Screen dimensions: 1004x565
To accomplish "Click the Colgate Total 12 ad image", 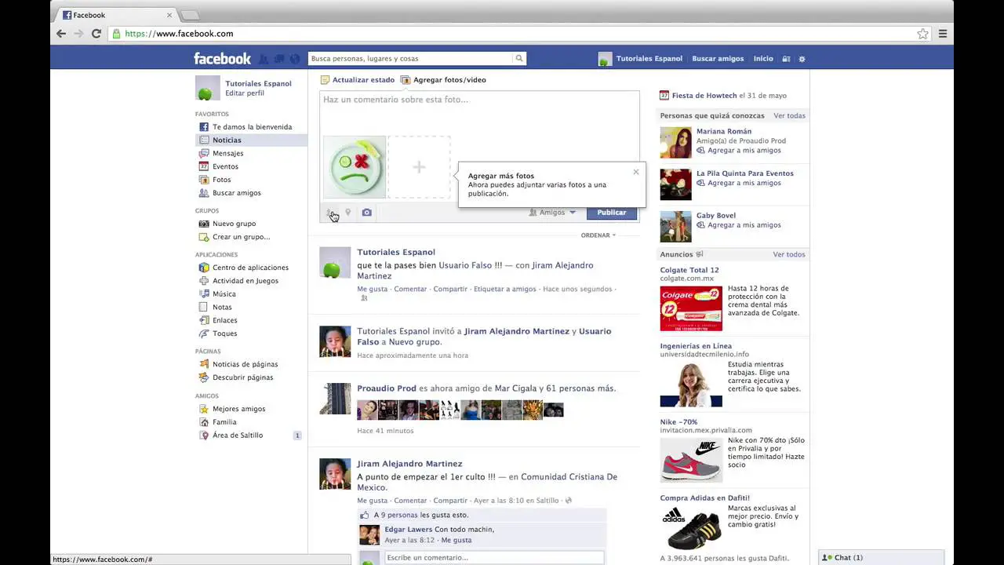I will click(691, 308).
